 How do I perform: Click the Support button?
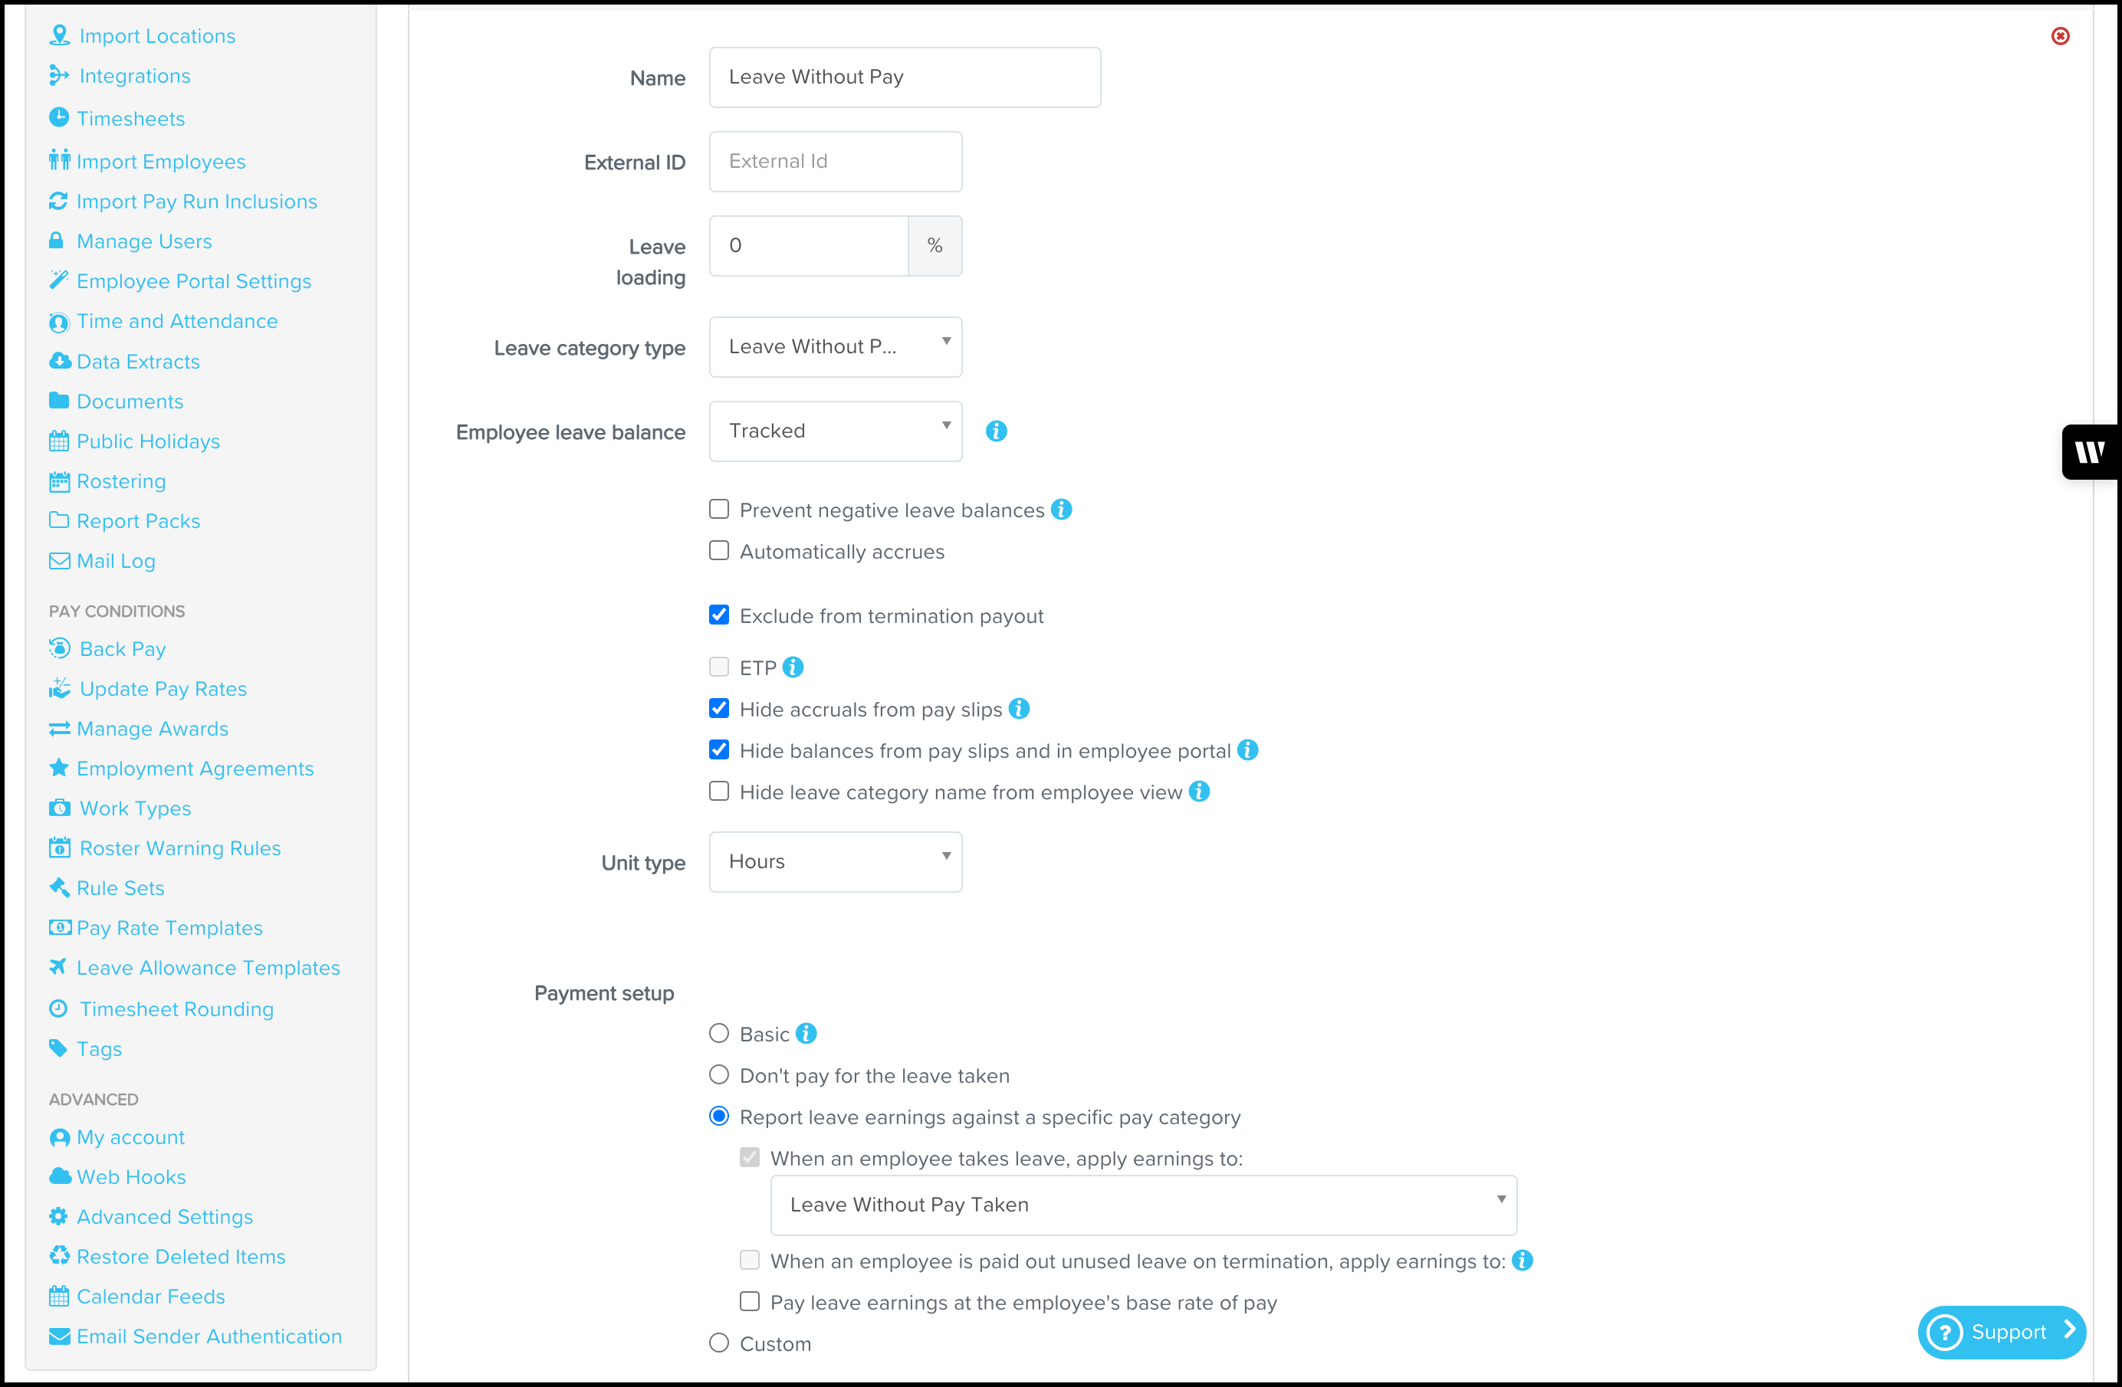2001,1333
